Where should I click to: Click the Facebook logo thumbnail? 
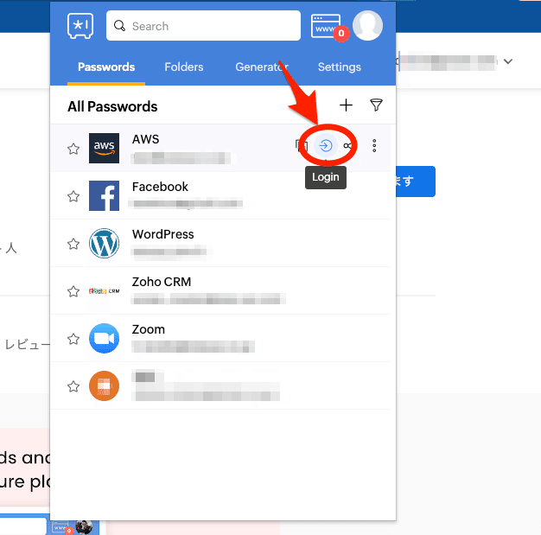coord(104,195)
